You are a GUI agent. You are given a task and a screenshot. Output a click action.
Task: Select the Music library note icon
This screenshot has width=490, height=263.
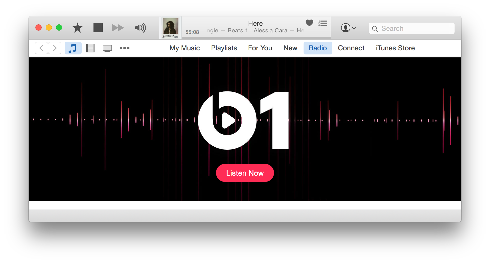tap(73, 48)
